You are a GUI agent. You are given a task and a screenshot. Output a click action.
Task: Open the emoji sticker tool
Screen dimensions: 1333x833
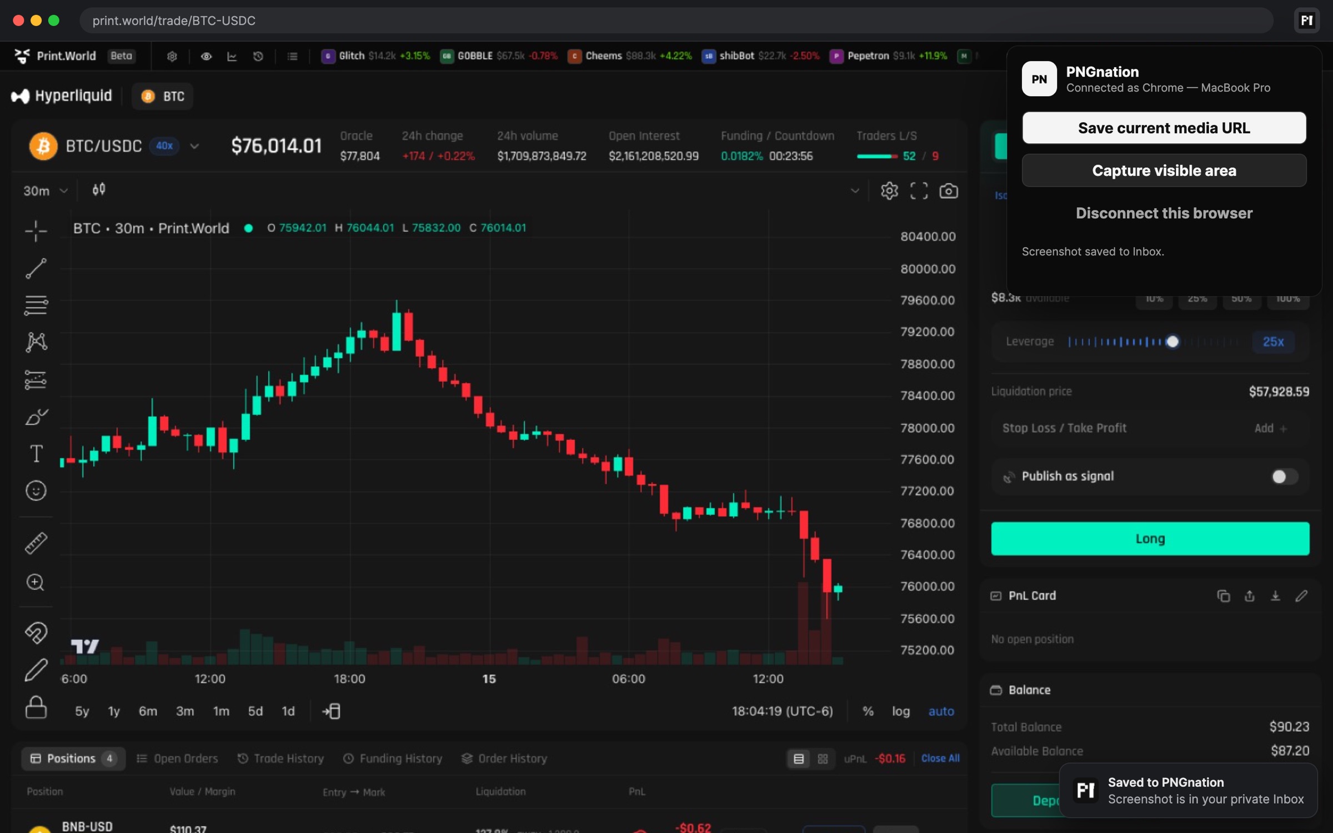(x=36, y=491)
